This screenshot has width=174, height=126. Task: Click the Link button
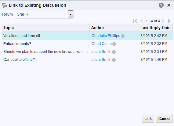148,118
